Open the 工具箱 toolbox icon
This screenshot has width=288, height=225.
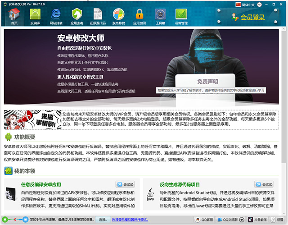(160, 17)
